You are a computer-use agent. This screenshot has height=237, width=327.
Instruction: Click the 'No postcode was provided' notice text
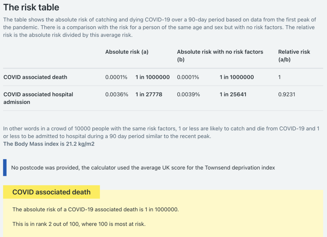[x=143, y=168]
